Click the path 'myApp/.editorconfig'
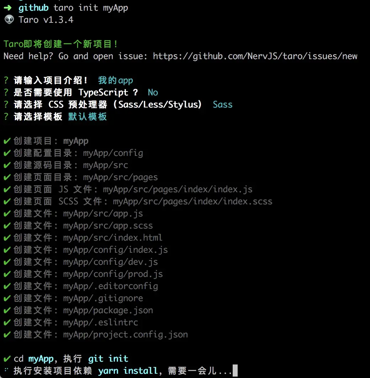The image size is (370, 378). pos(111,286)
